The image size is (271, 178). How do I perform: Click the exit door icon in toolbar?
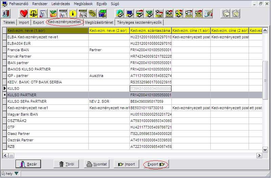pos(6,14)
